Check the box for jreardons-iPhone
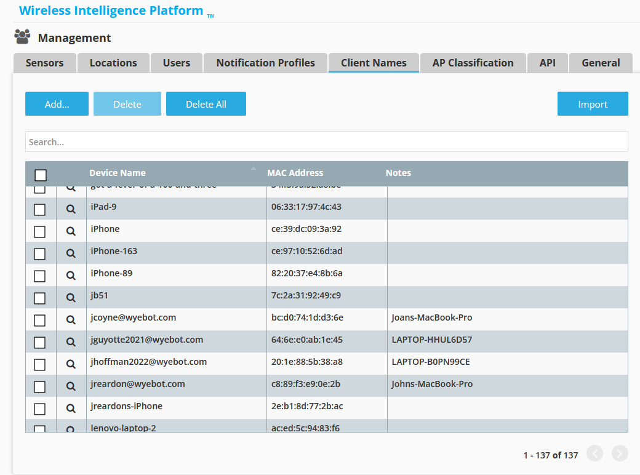Image resolution: width=640 pixels, height=475 pixels. tap(39, 409)
